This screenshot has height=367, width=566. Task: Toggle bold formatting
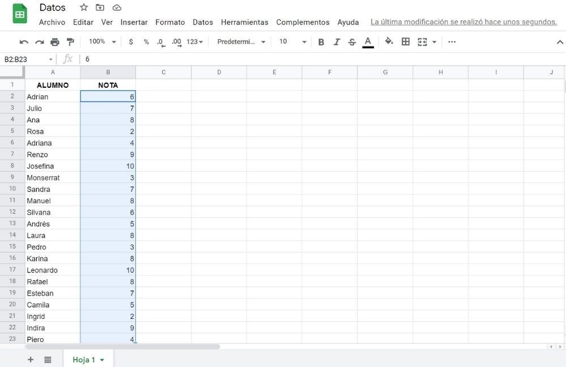coord(321,41)
